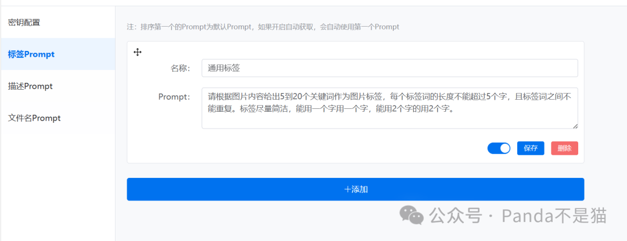Focus the 名称 input field containing 通用标签
The image size is (627, 241).
(390, 68)
